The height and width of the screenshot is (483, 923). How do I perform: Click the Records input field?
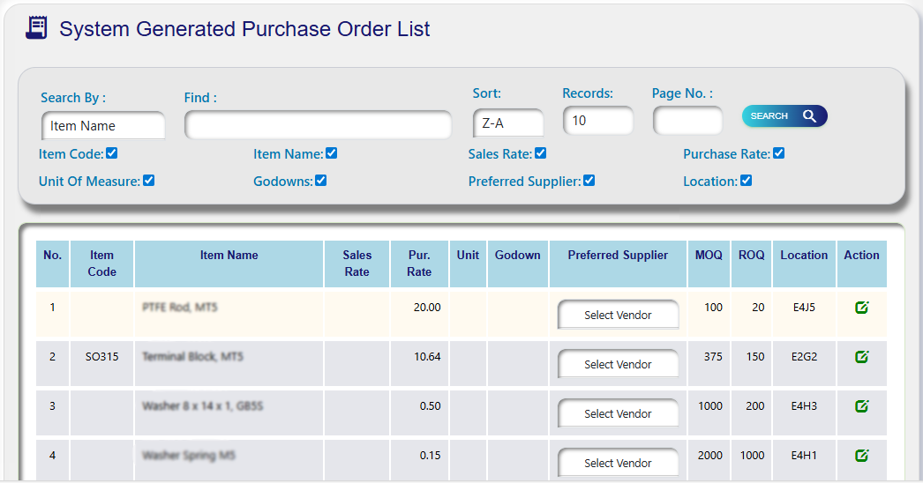click(597, 121)
